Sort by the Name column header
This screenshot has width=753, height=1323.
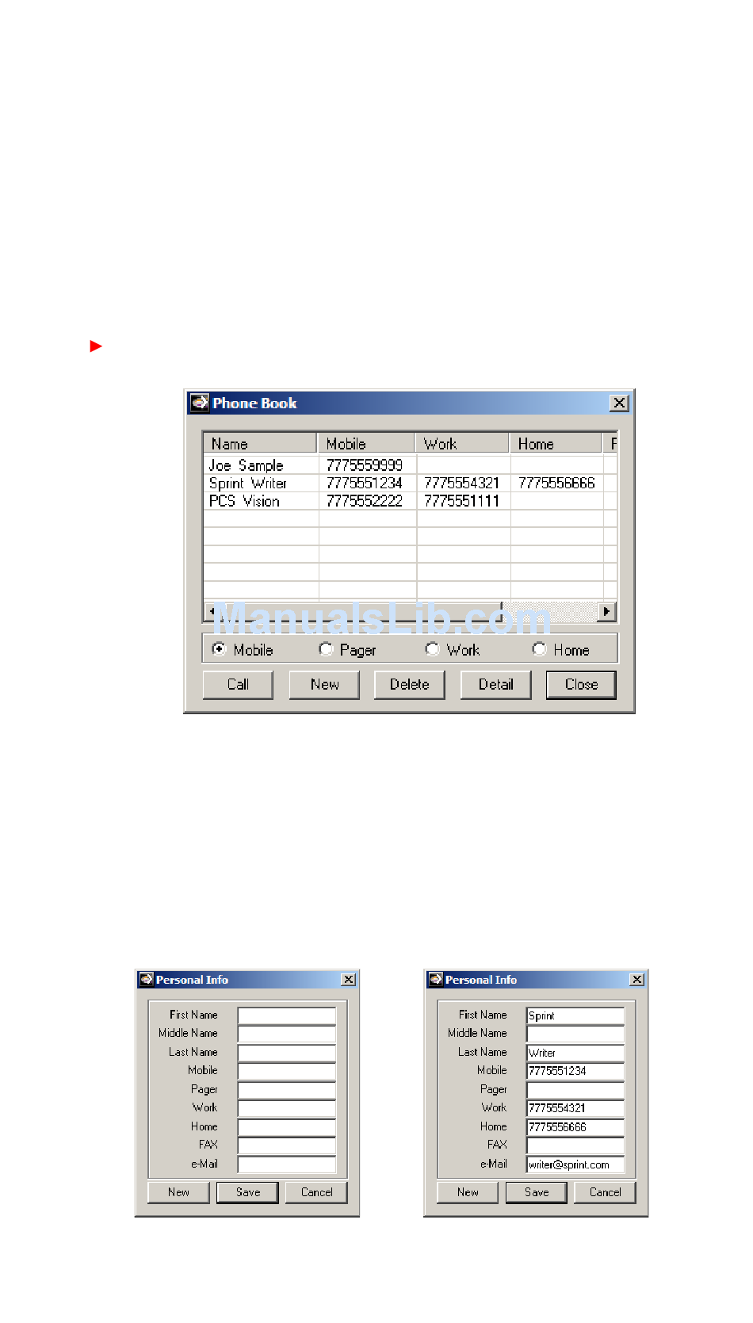coord(260,443)
